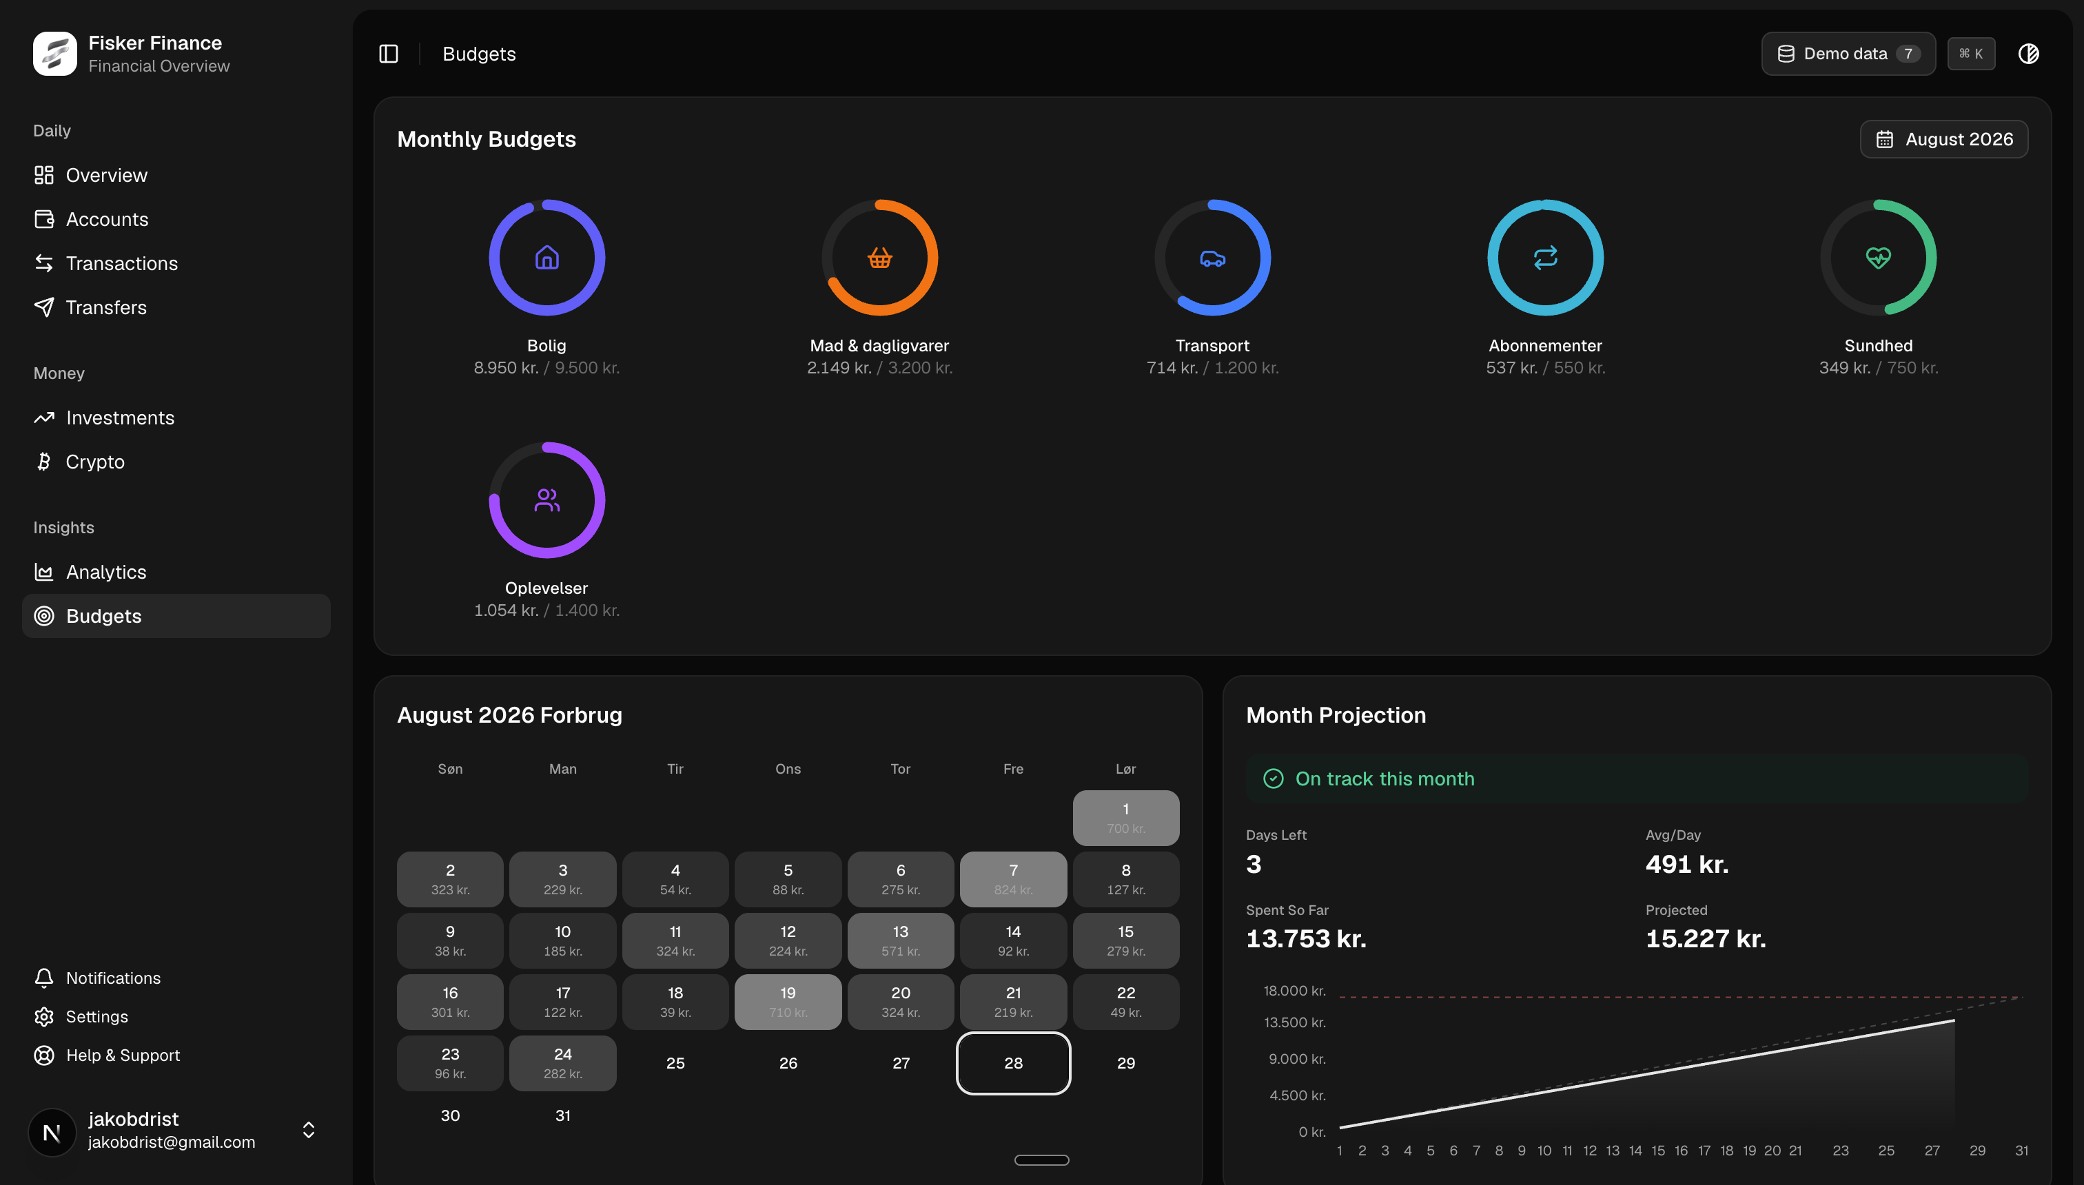Select day 19 with 710 kr. spending
Screen dimensions: 2084x1185
point(787,1002)
